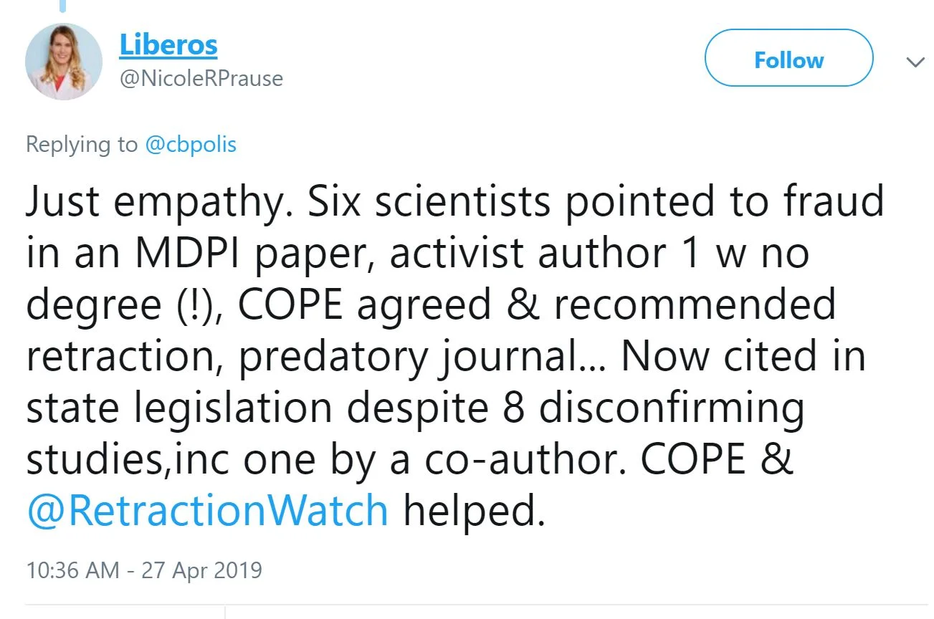This screenshot has width=934, height=619.
Task: Click the 'Replying to' label
Action: click(81, 145)
